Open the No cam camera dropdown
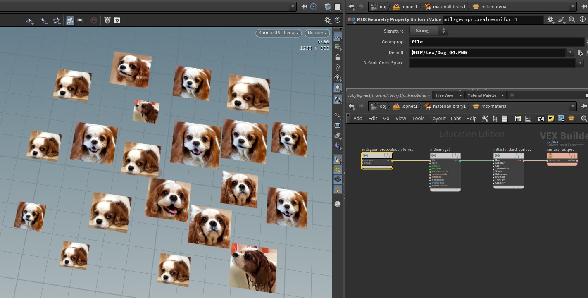This screenshot has height=298, width=588. 317,33
